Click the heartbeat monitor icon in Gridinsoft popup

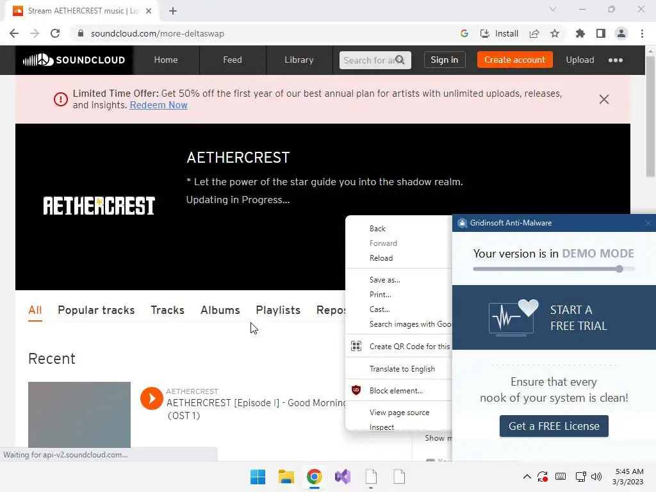(513, 318)
